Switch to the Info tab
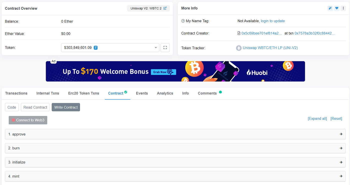 [185, 93]
